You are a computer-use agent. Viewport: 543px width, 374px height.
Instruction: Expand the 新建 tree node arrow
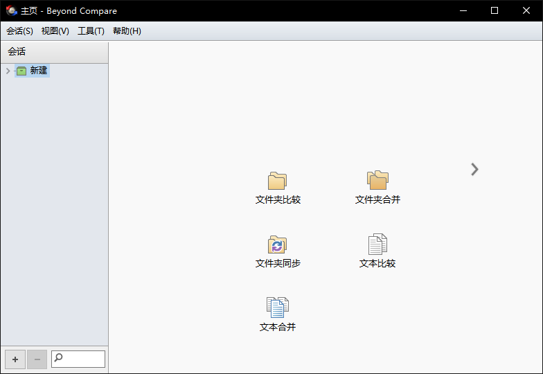8,71
